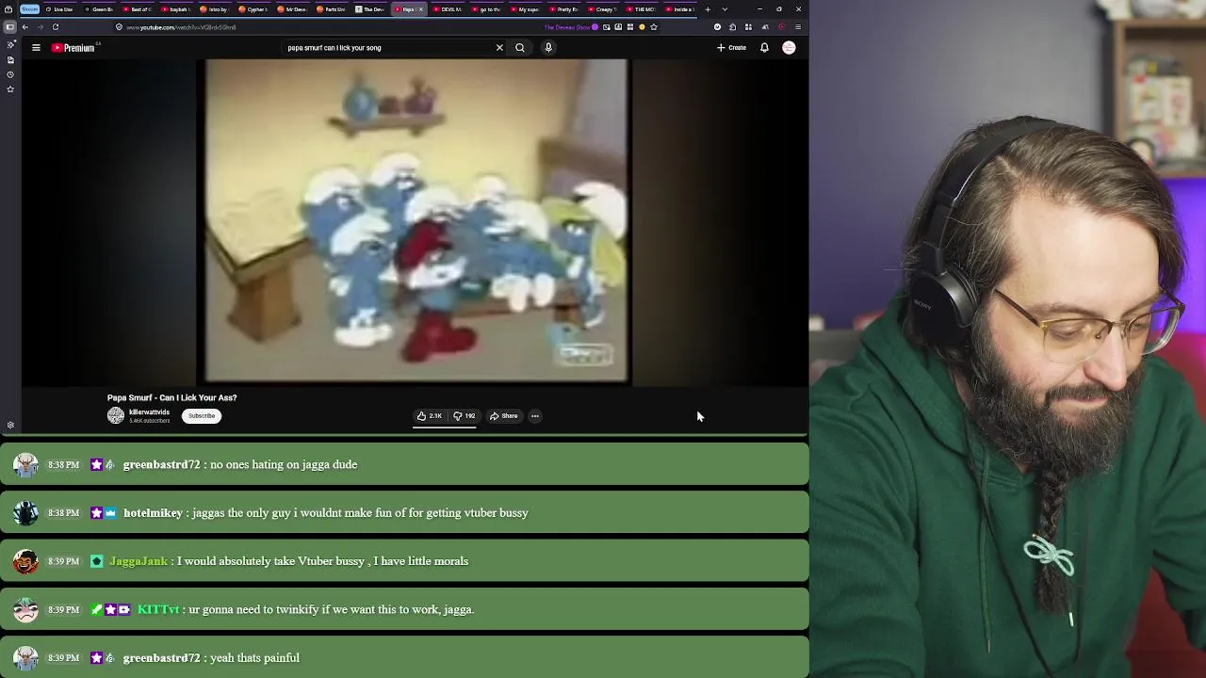Click the browser forward arrow

coord(40,27)
